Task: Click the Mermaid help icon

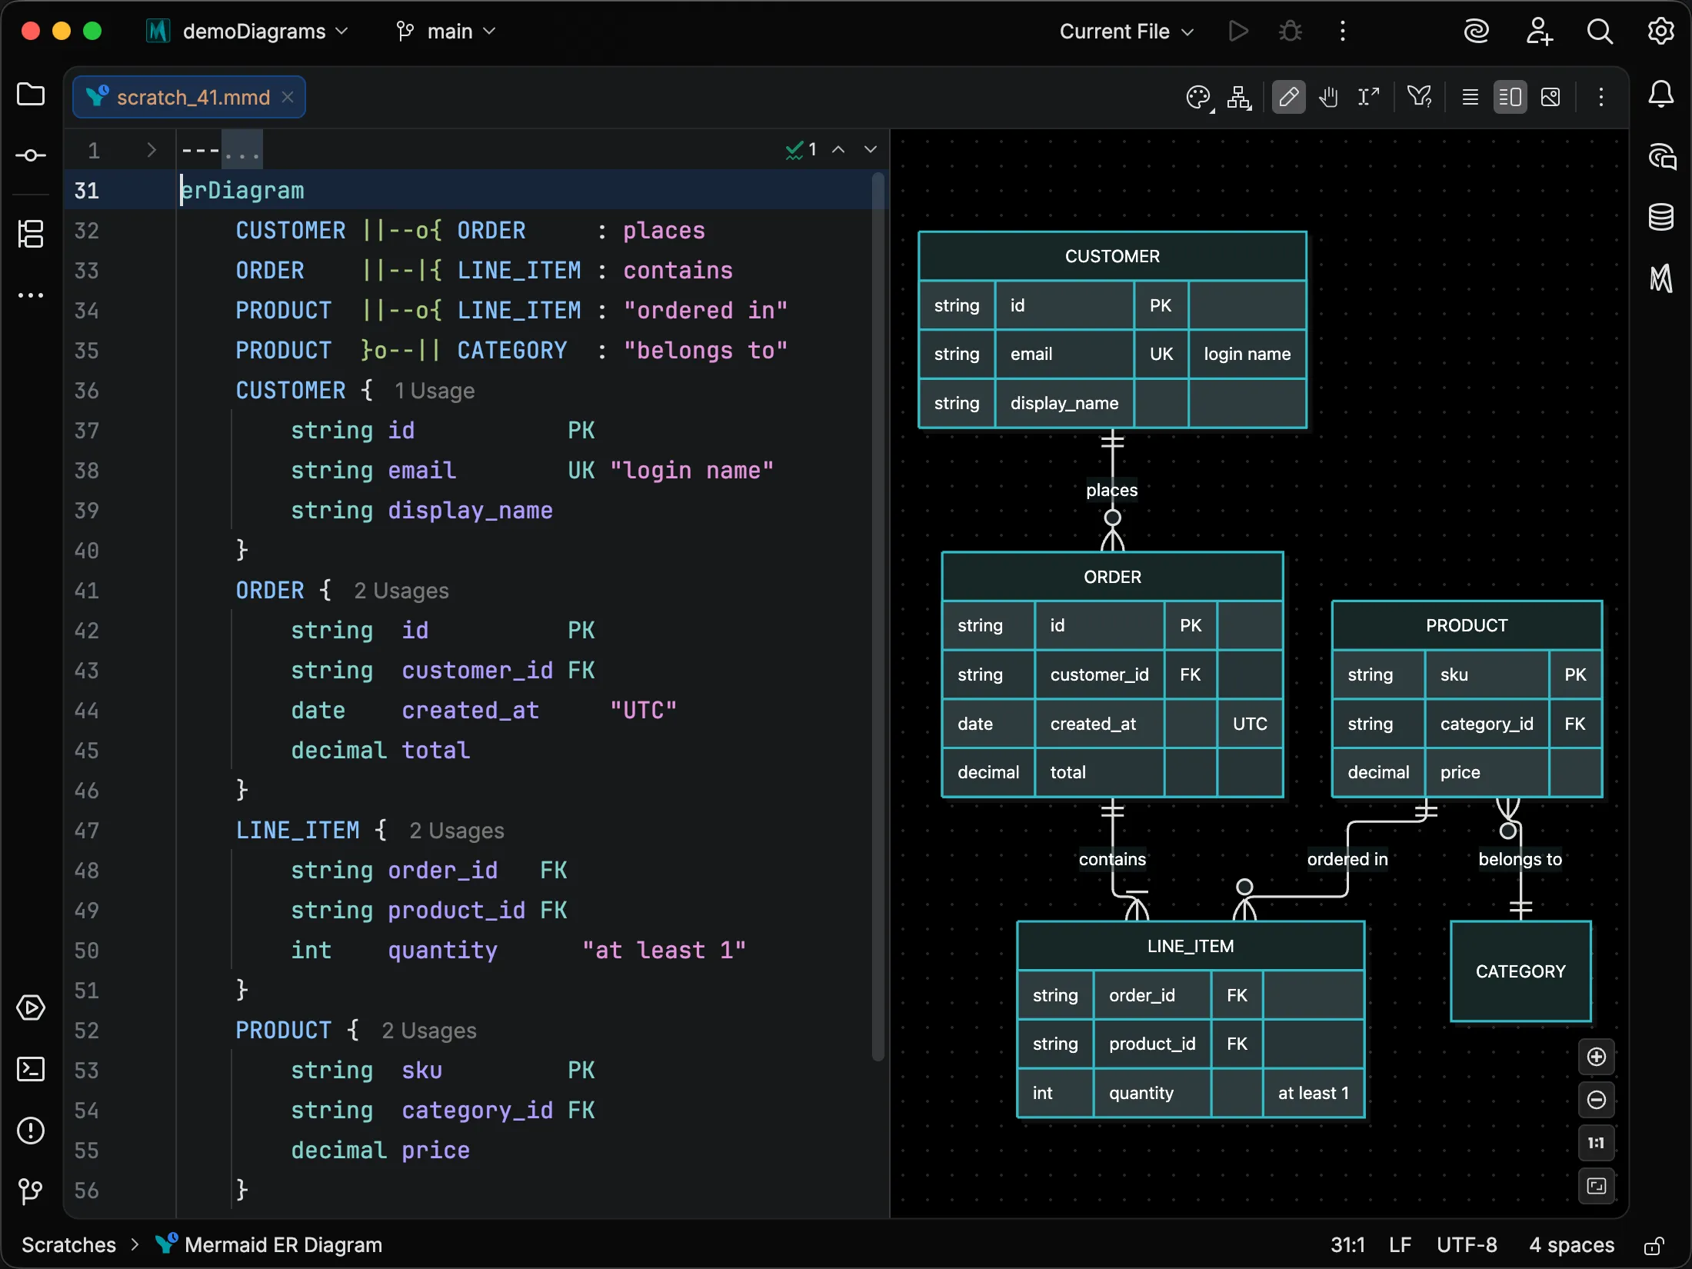Action: coord(1419,97)
